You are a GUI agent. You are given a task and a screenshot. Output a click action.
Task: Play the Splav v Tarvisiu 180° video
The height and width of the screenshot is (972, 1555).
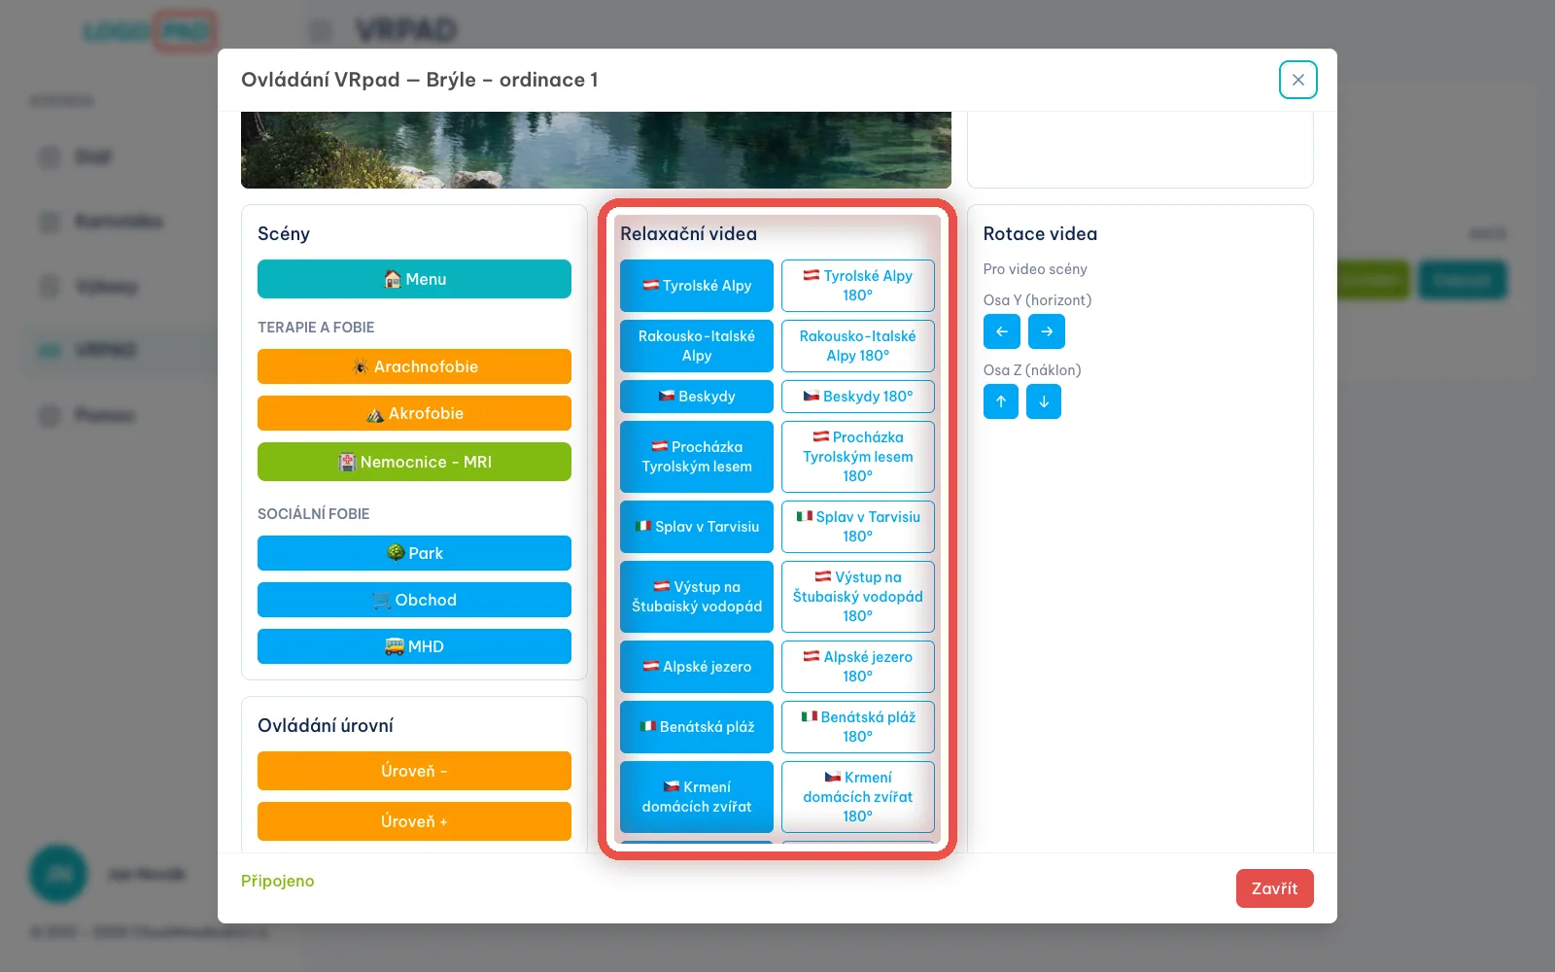coord(858,527)
